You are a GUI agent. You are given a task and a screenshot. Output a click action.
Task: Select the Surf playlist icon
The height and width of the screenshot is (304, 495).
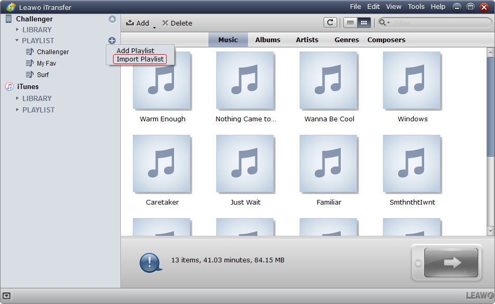point(30,74)
